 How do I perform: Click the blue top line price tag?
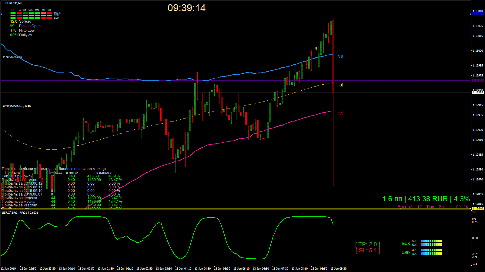(x=478, y=14)
